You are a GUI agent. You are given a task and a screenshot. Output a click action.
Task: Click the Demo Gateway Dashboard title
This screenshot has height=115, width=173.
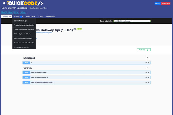point(15,8)
